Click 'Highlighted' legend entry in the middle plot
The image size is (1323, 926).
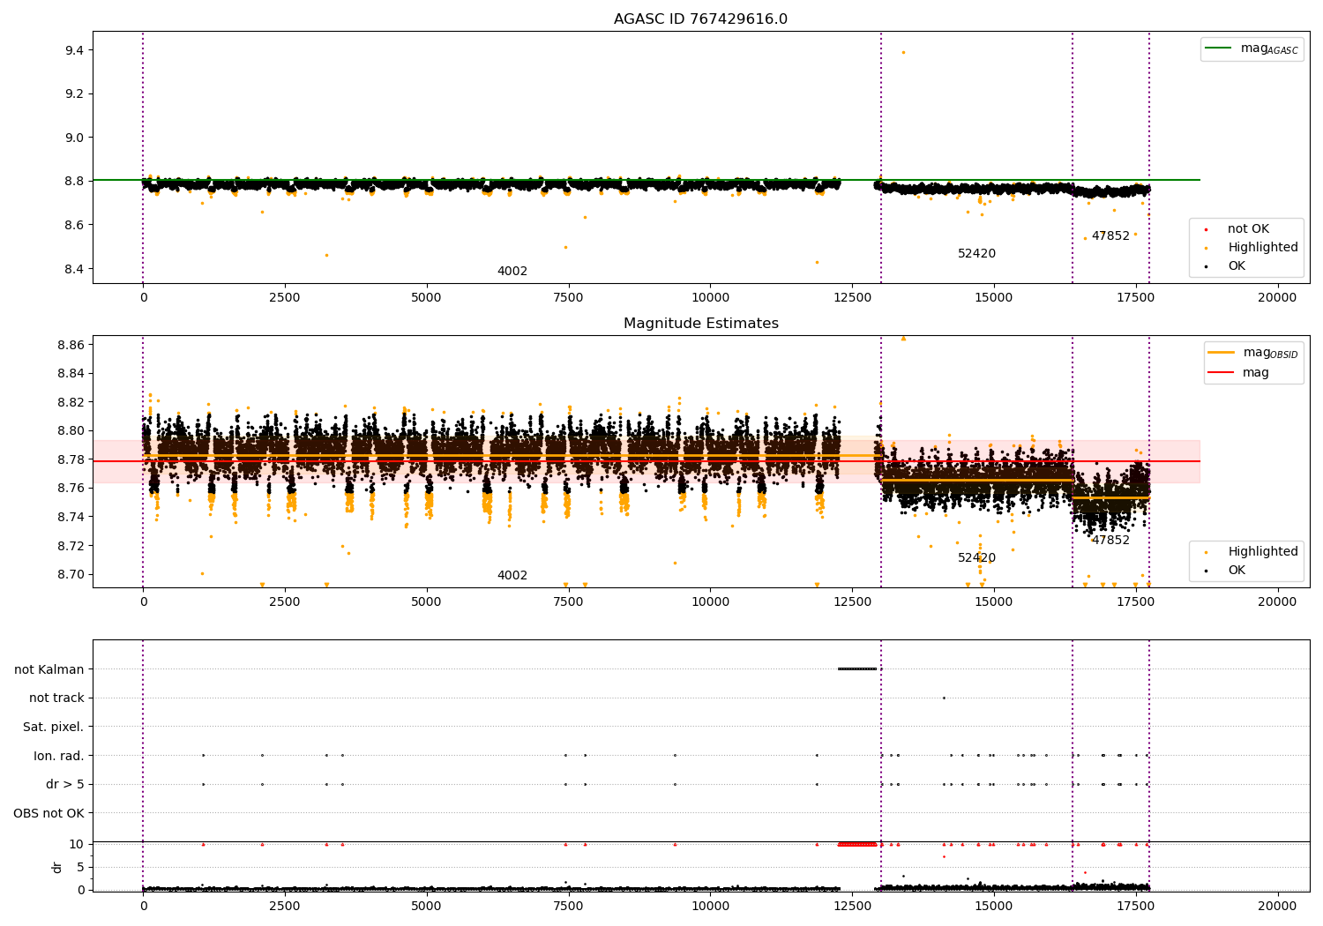[1252, 552]
